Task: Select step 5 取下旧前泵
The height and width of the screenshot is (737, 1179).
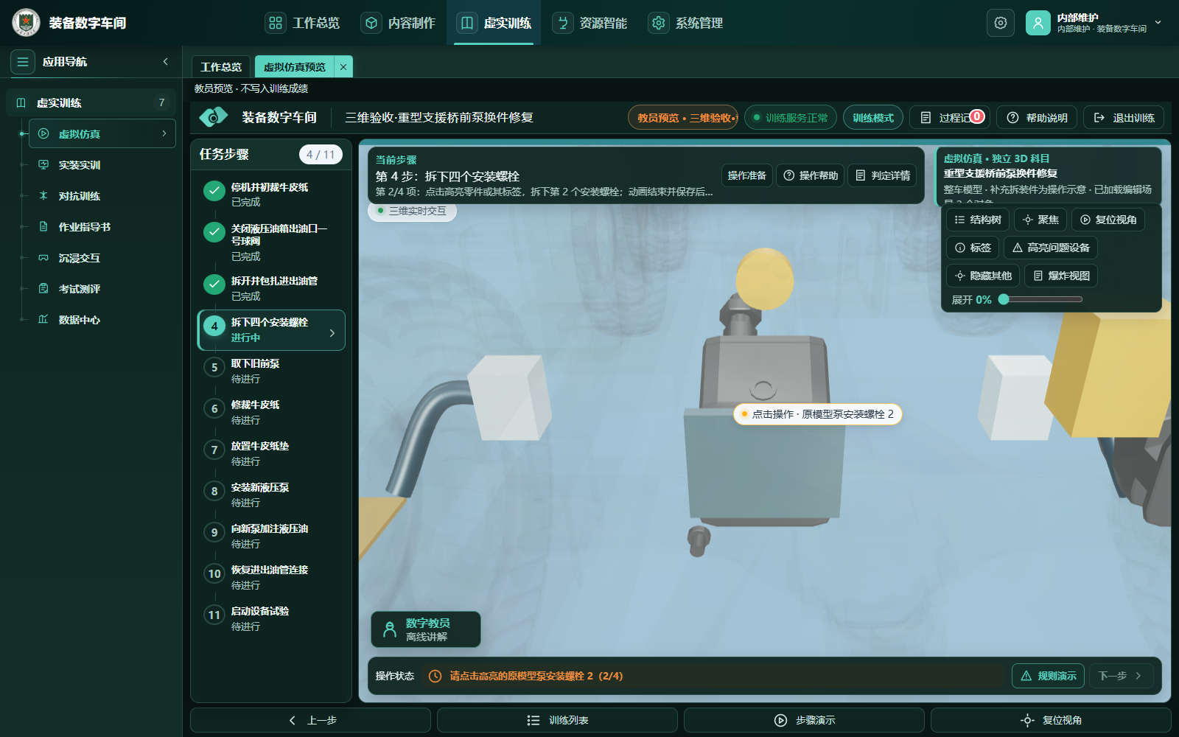Action: (x=271, y=371)
